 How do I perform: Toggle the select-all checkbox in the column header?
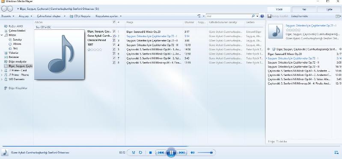[x=114, y=22]
